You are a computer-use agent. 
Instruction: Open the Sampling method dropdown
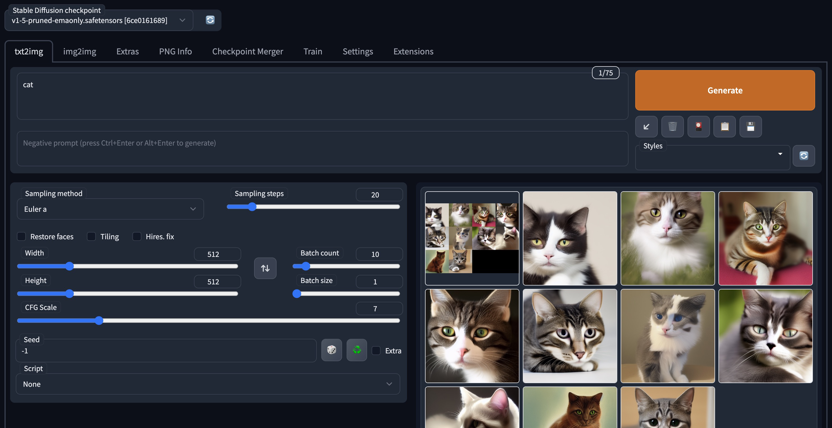coord(110,209)
